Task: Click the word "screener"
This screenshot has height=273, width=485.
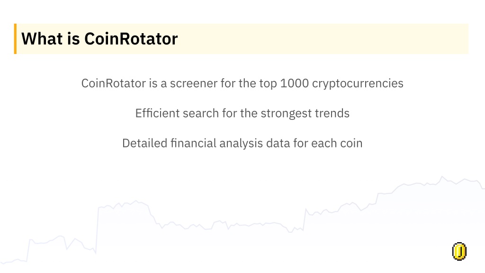Action: [x=194, y=83]
